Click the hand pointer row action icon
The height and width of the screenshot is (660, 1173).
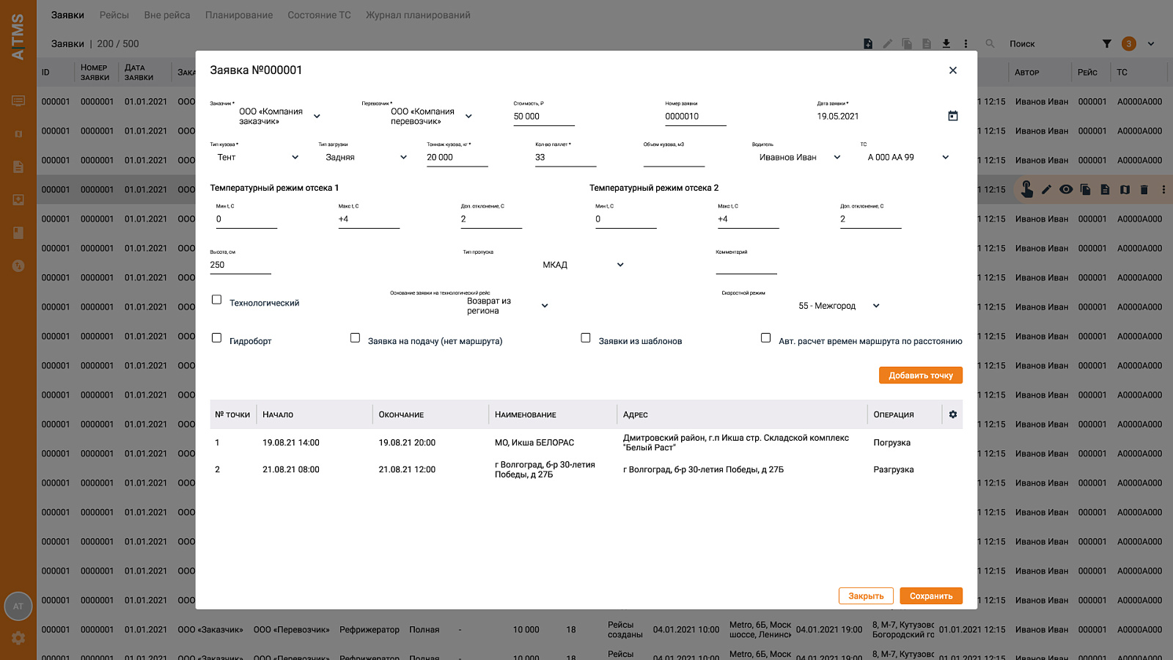point(1027,189)
